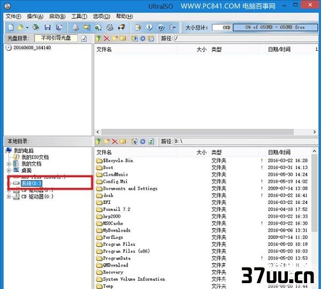
Task: Click the boot information checkmark icon
Action: (84, 39)
